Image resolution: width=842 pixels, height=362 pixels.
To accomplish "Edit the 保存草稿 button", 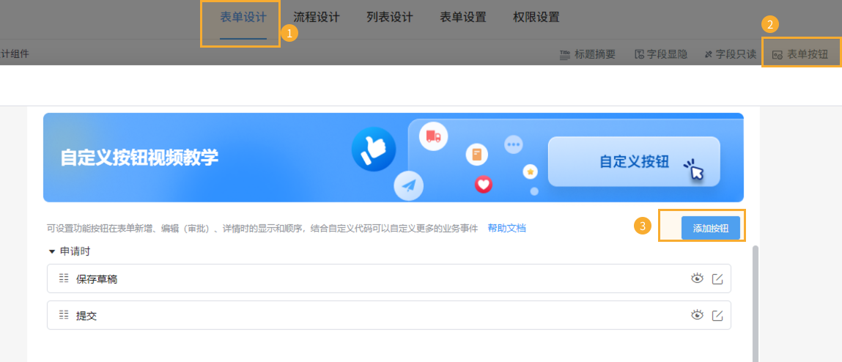I will tap(717, 278).
